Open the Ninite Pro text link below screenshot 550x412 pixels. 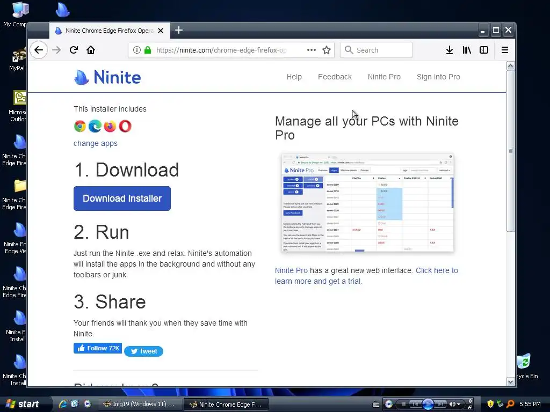291,270
